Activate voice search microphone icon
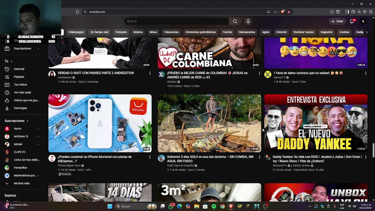The height and width of the screenshot is (211, 375). coord(248,21)
